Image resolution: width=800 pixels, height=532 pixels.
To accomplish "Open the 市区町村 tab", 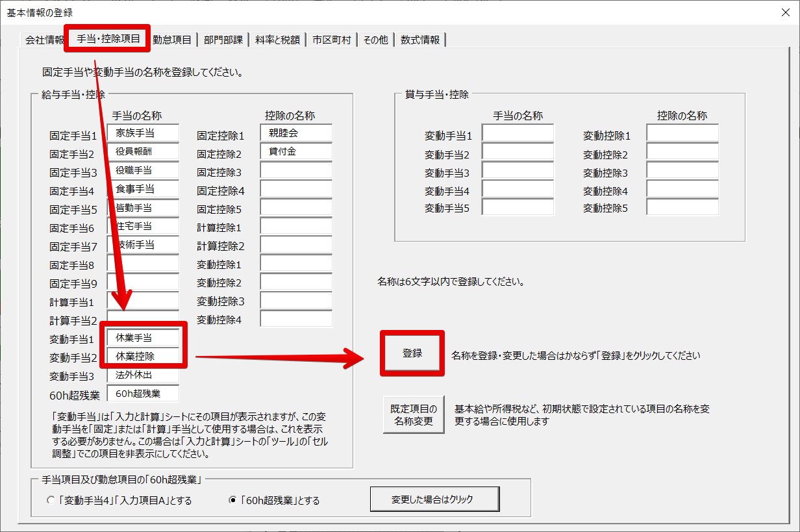I will point(331,40).
